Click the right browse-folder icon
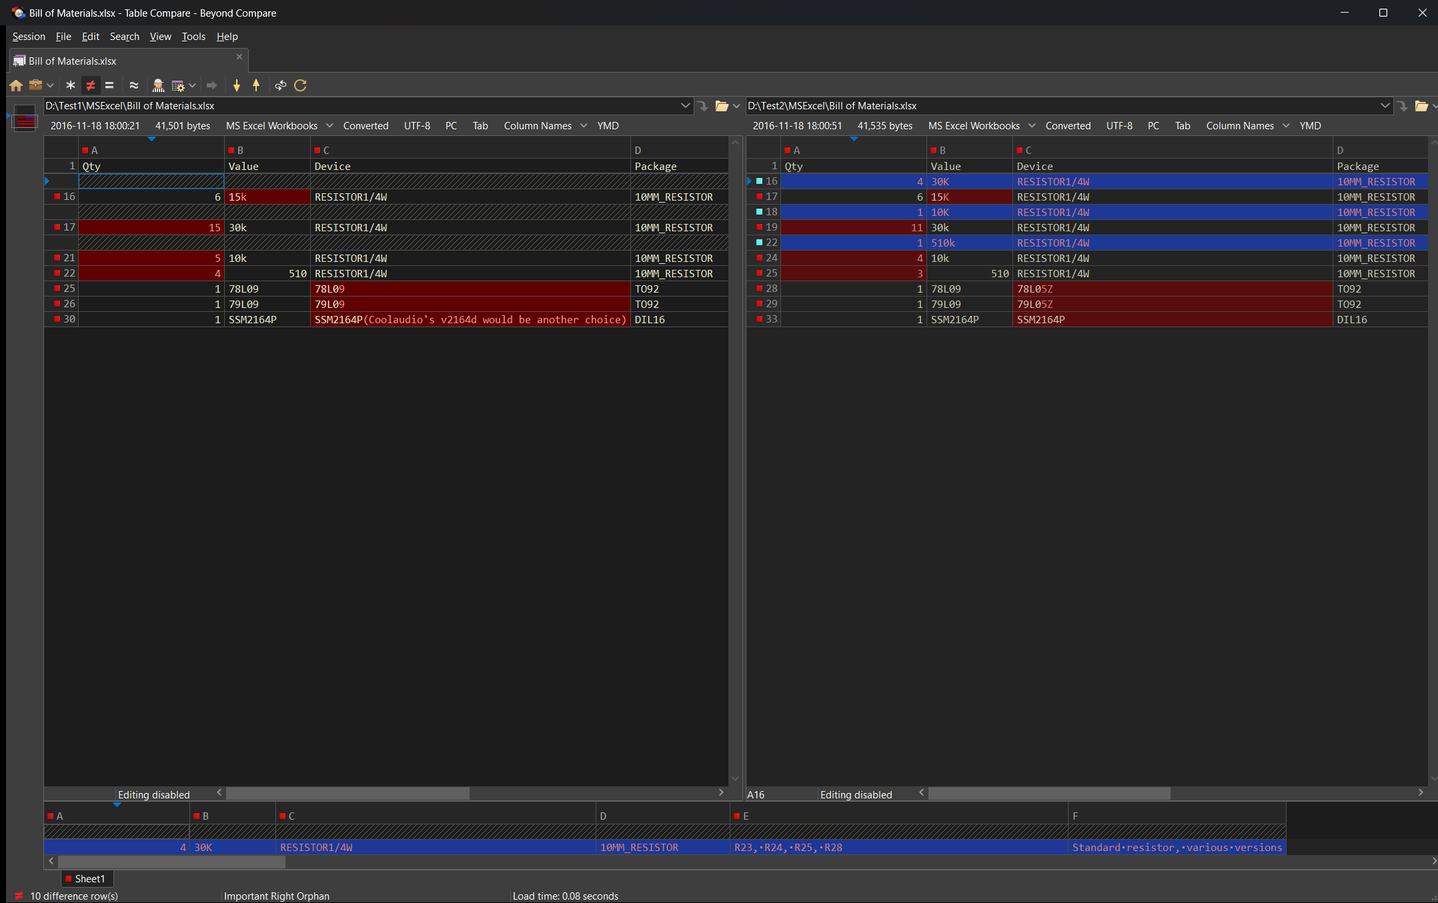Screen dimensions: 1438x903 [x=1421, y=106]
